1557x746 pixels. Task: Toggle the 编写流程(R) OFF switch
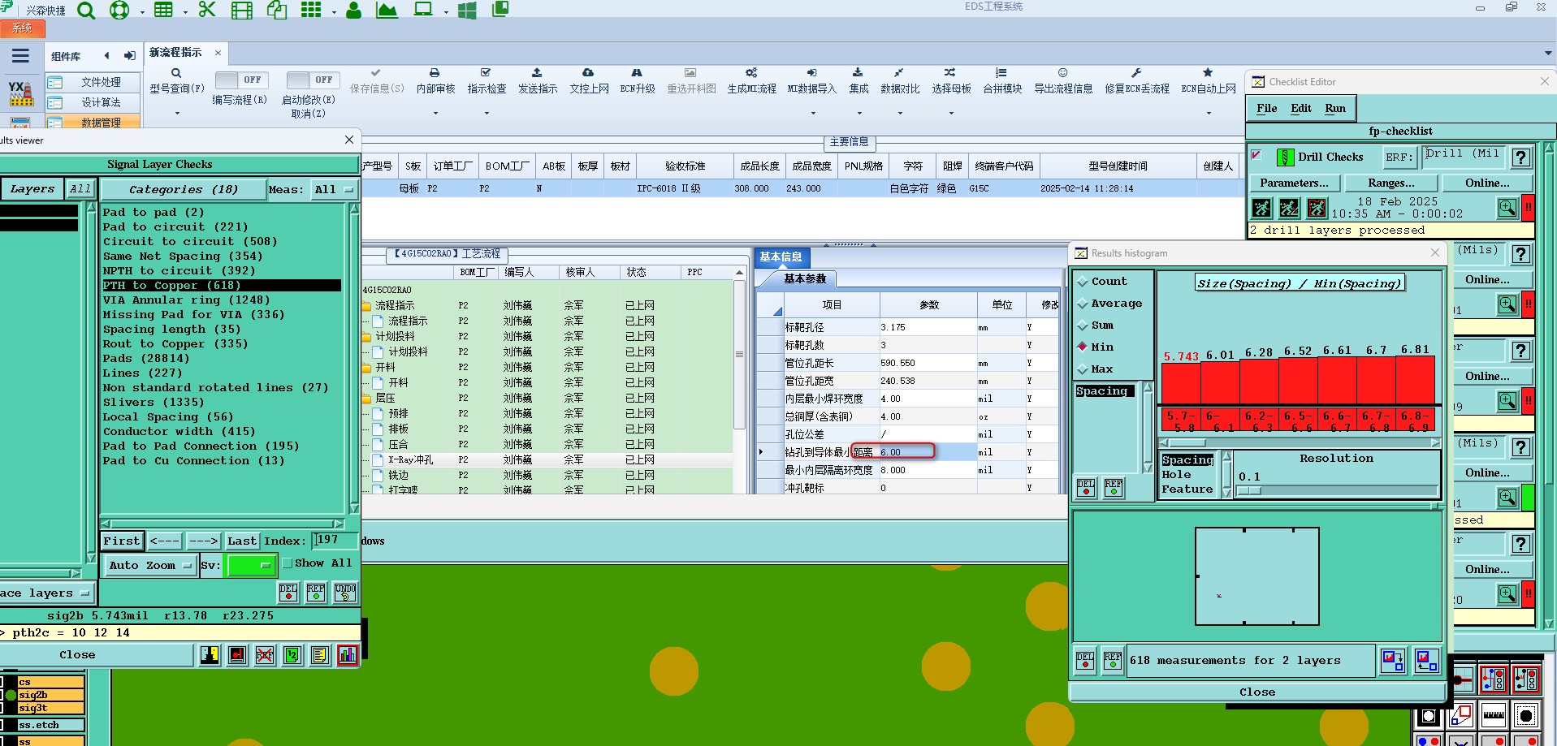coord(242,80)
